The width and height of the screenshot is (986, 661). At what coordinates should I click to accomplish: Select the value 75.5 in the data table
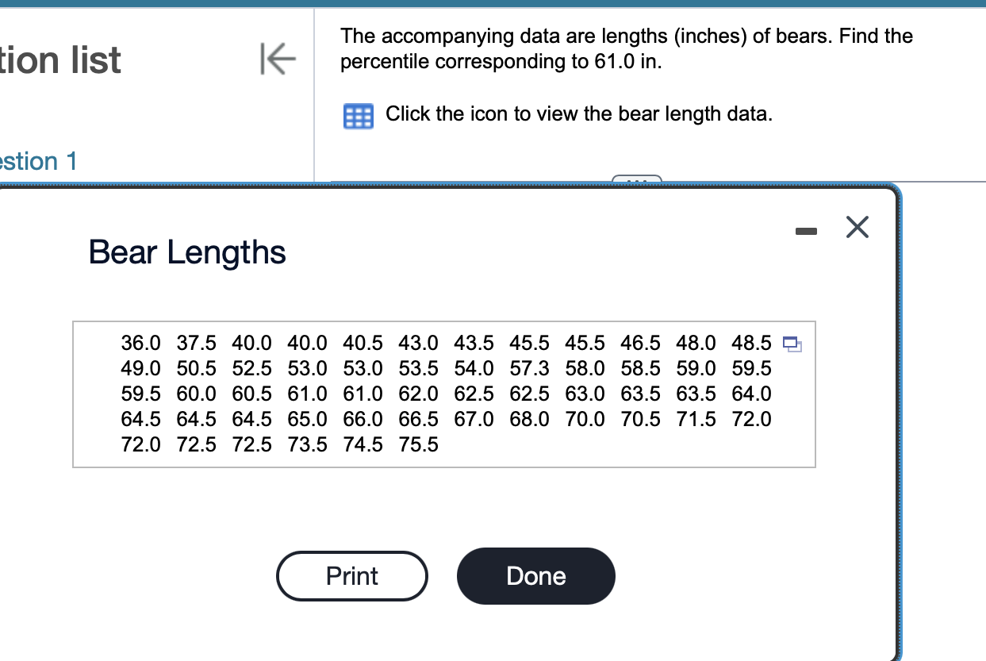[x=418, y=444]
